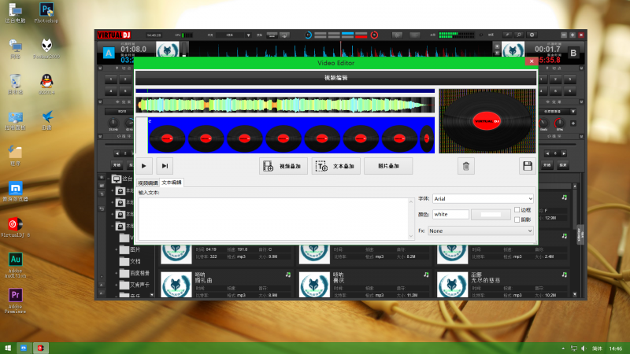Viewport: 630px width, 354px height.
Task: Click the play button in Video Editor
Action: tap(144, 166)
